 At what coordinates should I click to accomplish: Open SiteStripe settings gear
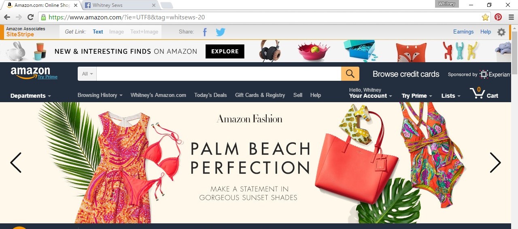pyautogui.click(x=501, y=32)
